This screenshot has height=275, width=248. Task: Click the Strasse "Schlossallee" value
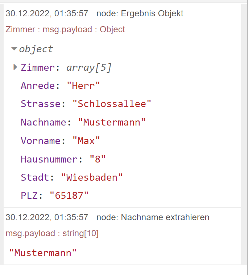(x=112, y=104)
